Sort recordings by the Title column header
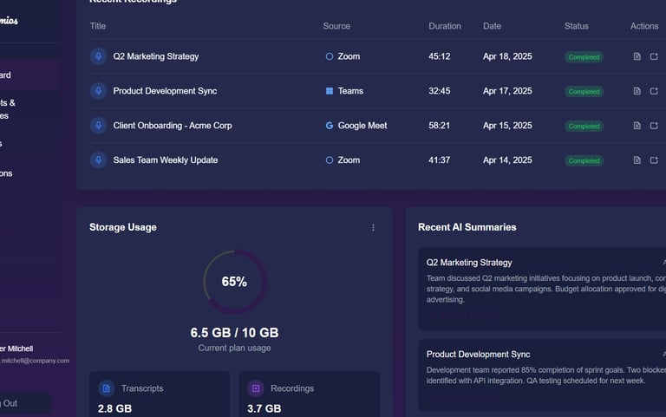Screen dimensions: 666x417 pyautogui.click(x=98, y=26)
